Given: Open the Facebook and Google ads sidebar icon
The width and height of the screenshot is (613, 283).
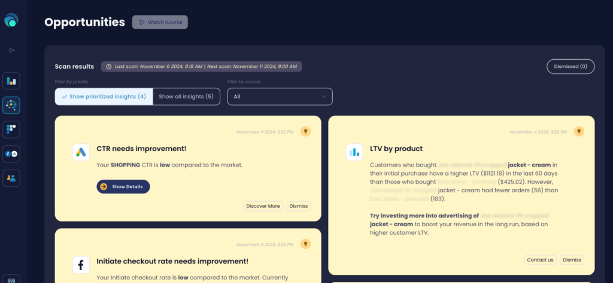Looking at the screenshot, I should point(11,153).
